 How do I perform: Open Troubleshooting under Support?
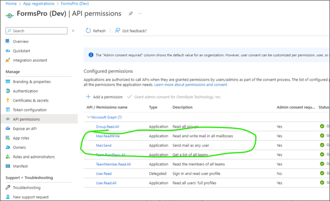pyautogui.click(x=26, y=188)
